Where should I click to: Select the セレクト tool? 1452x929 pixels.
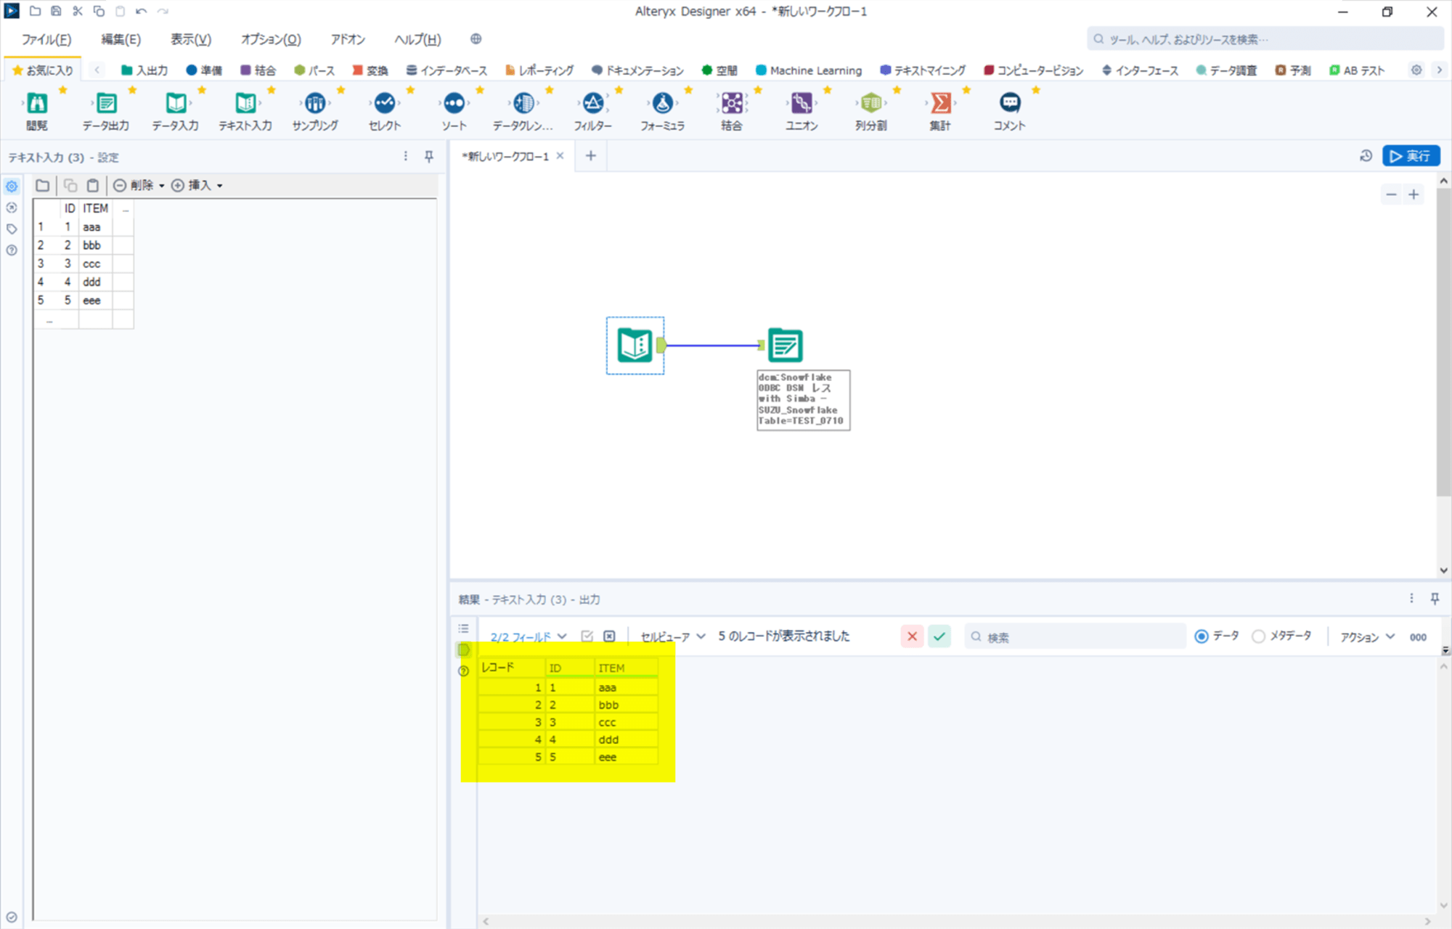(385, 103)
